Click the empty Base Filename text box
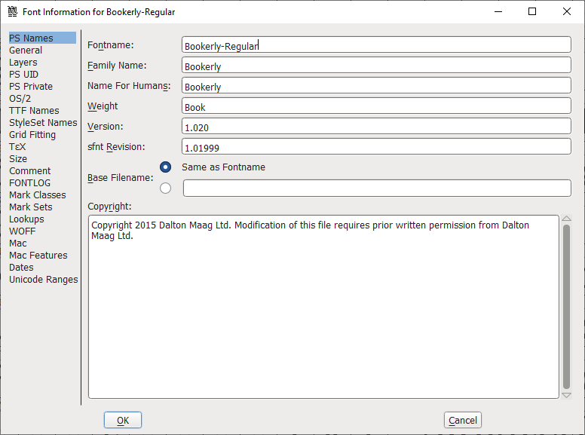Screen dimensions: 585x435 click(x=377, y=188)
